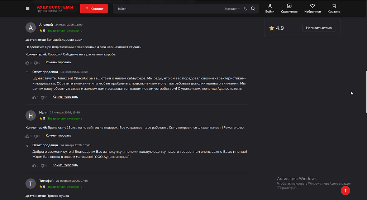This screenshot has height=200, width=367.
Task: Click the red scroll-to-top arrow button
Action: pyautogui.click(x=345, y=190)
